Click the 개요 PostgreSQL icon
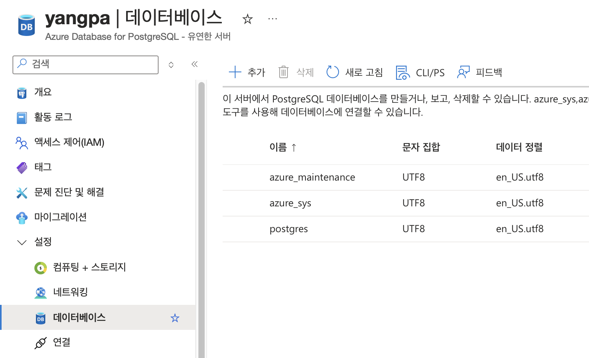This screenshot has width=589, height=358. coord(22,93)
